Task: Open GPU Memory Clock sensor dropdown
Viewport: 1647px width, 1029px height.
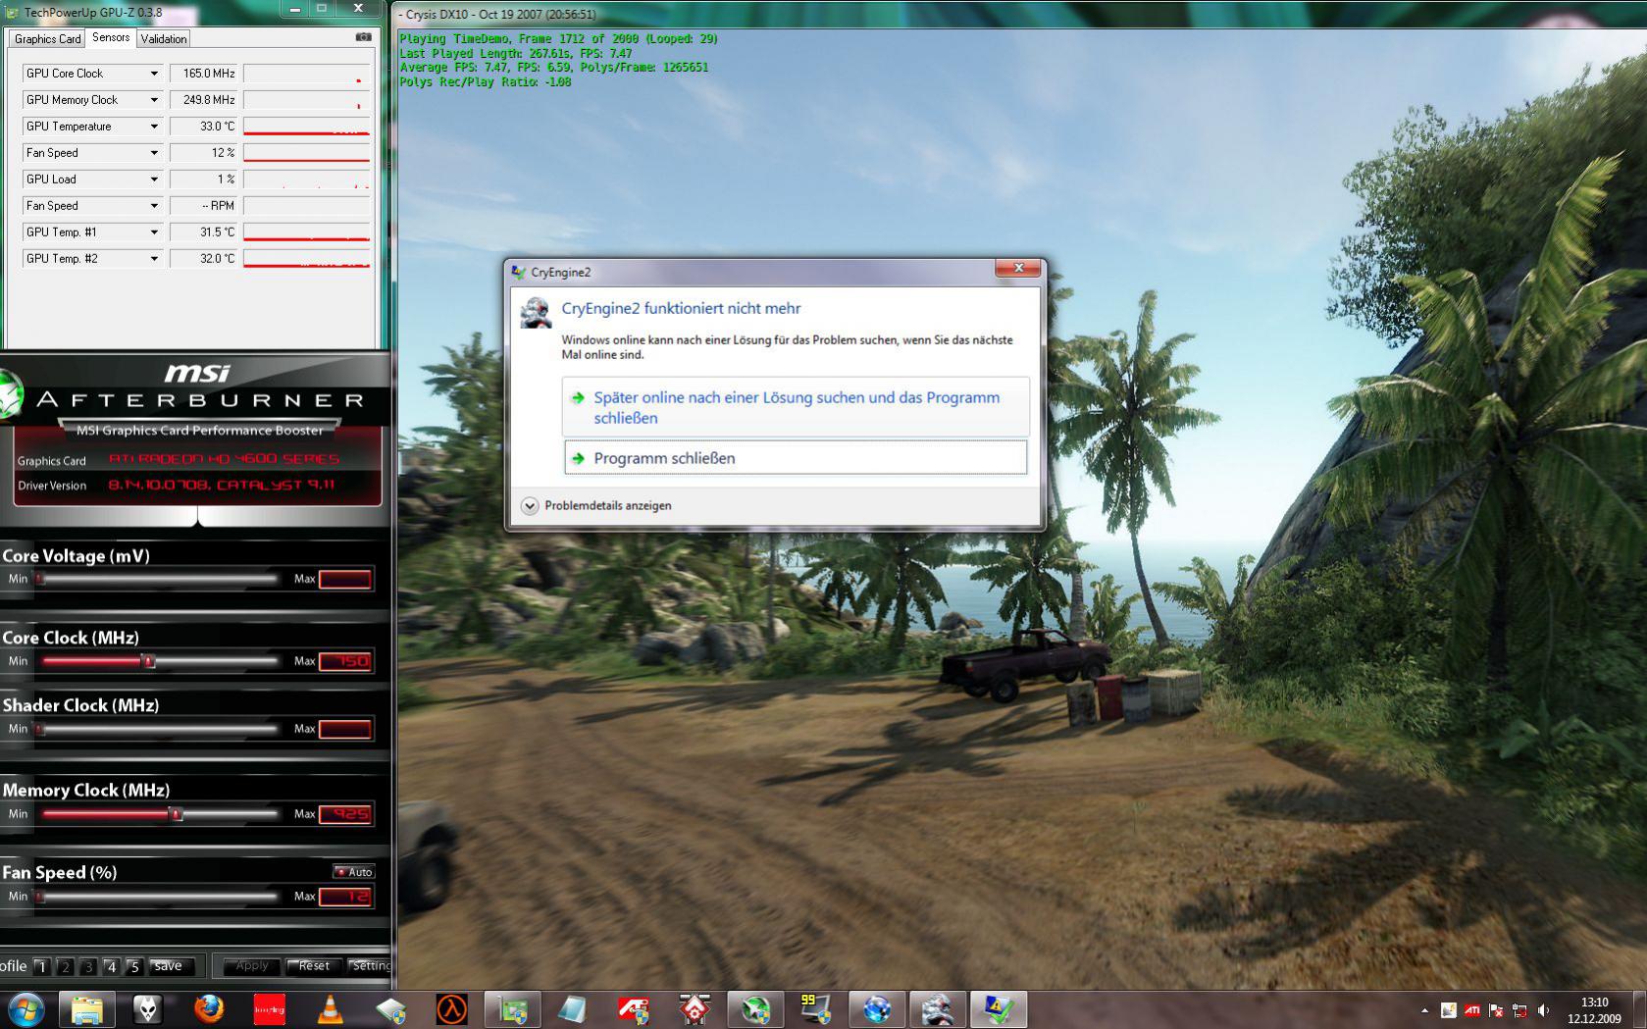Action: (x=154, y=100)
